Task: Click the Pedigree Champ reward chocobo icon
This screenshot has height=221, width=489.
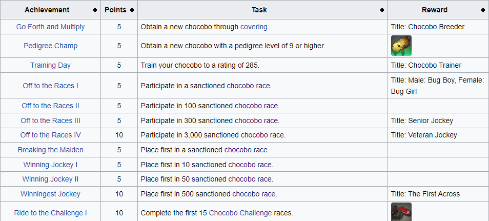Action: 401,46
